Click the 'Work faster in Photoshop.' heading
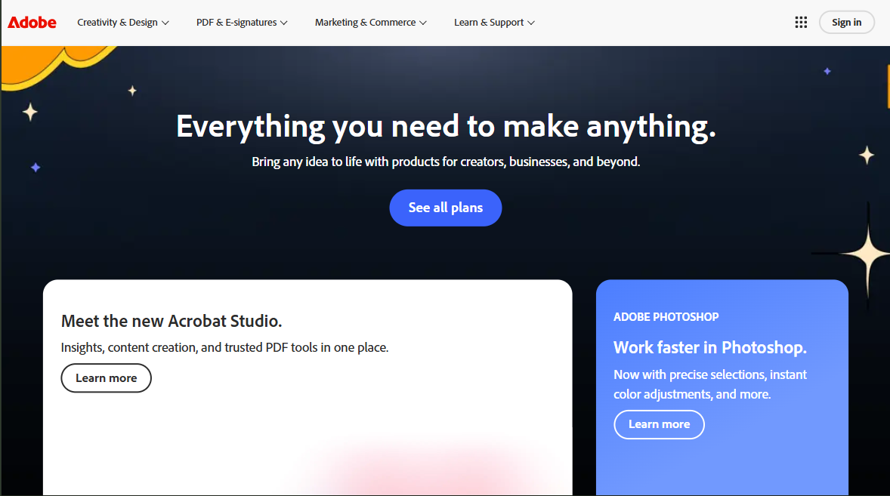 coord(710,347)
